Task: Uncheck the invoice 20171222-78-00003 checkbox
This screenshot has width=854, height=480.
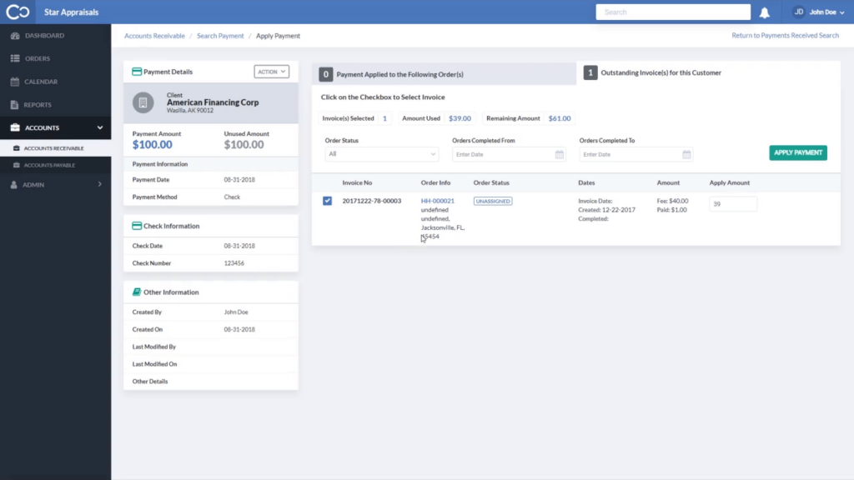Action: (x=327, y=201)
